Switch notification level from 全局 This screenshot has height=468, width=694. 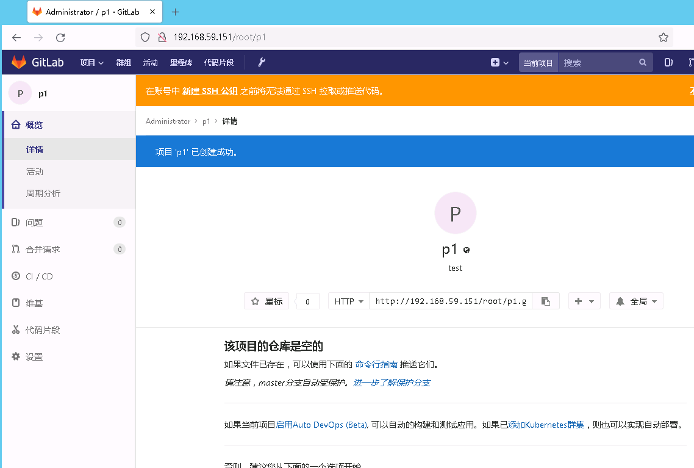[636, 300]
